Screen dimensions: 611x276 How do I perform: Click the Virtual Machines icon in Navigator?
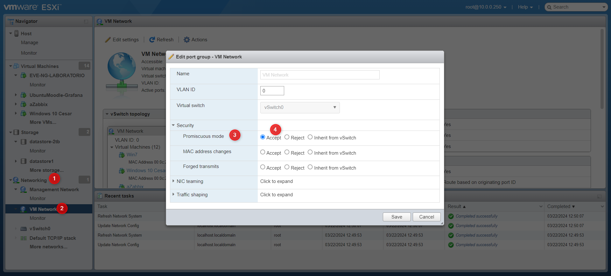tap(16, 66)
